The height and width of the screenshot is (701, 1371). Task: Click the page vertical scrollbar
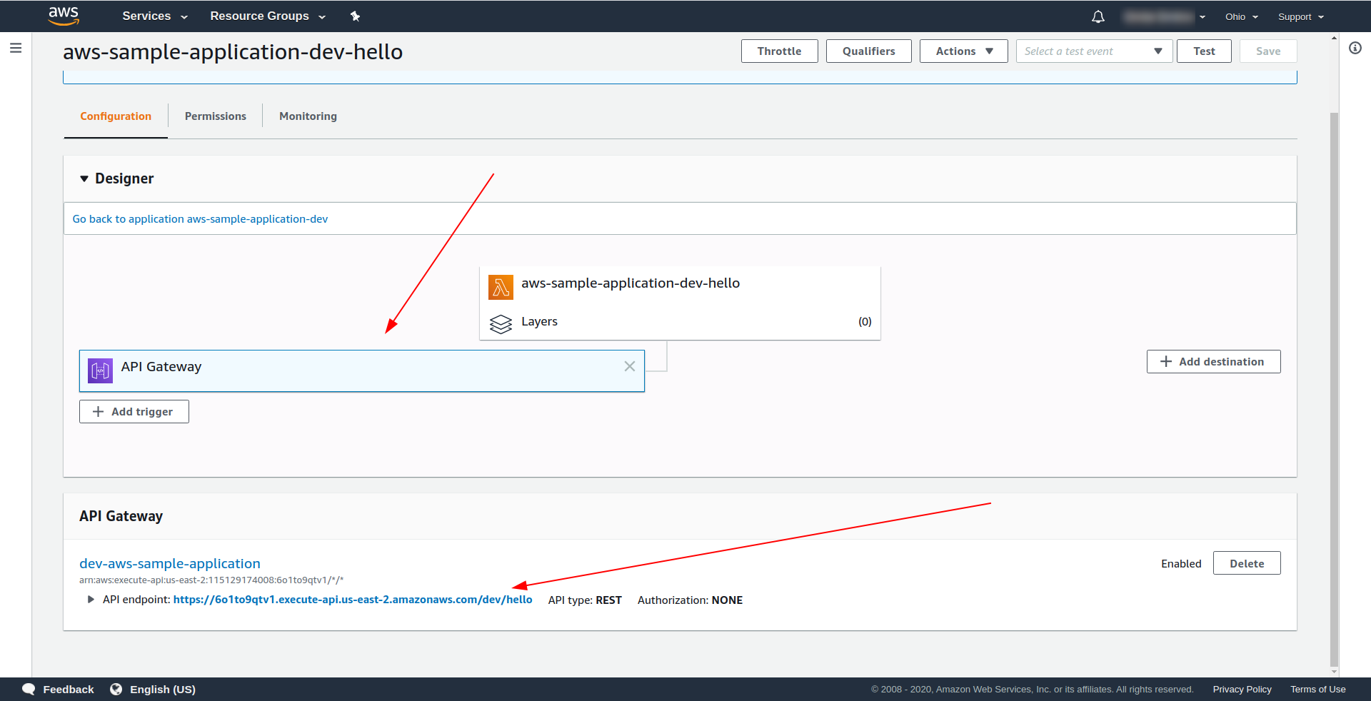pos(1334,389)
